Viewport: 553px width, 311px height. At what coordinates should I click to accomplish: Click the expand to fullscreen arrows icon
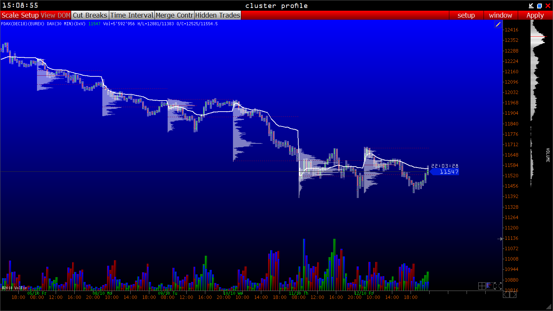point(498,286)
